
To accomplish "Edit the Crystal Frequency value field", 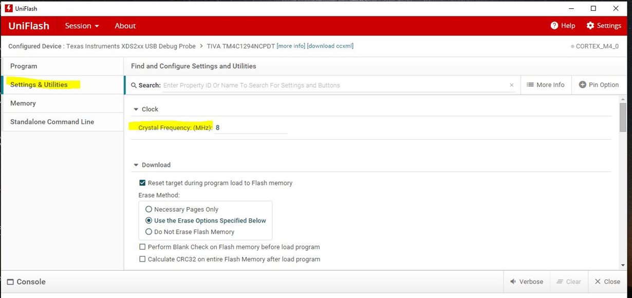I will [x=251, y=127].
